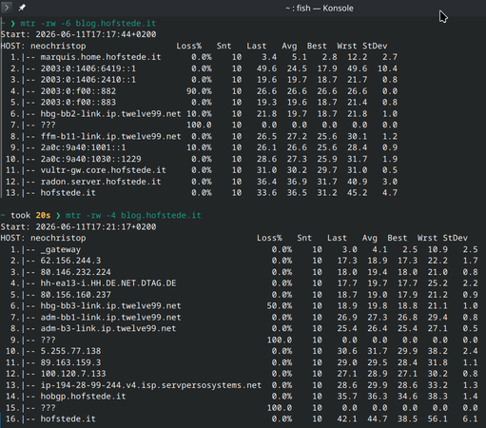The width and height of the screenshot is (486, 428).
Task: Click 'hofstede.it' in hop 16 row
Action: (x=68, y=418)
